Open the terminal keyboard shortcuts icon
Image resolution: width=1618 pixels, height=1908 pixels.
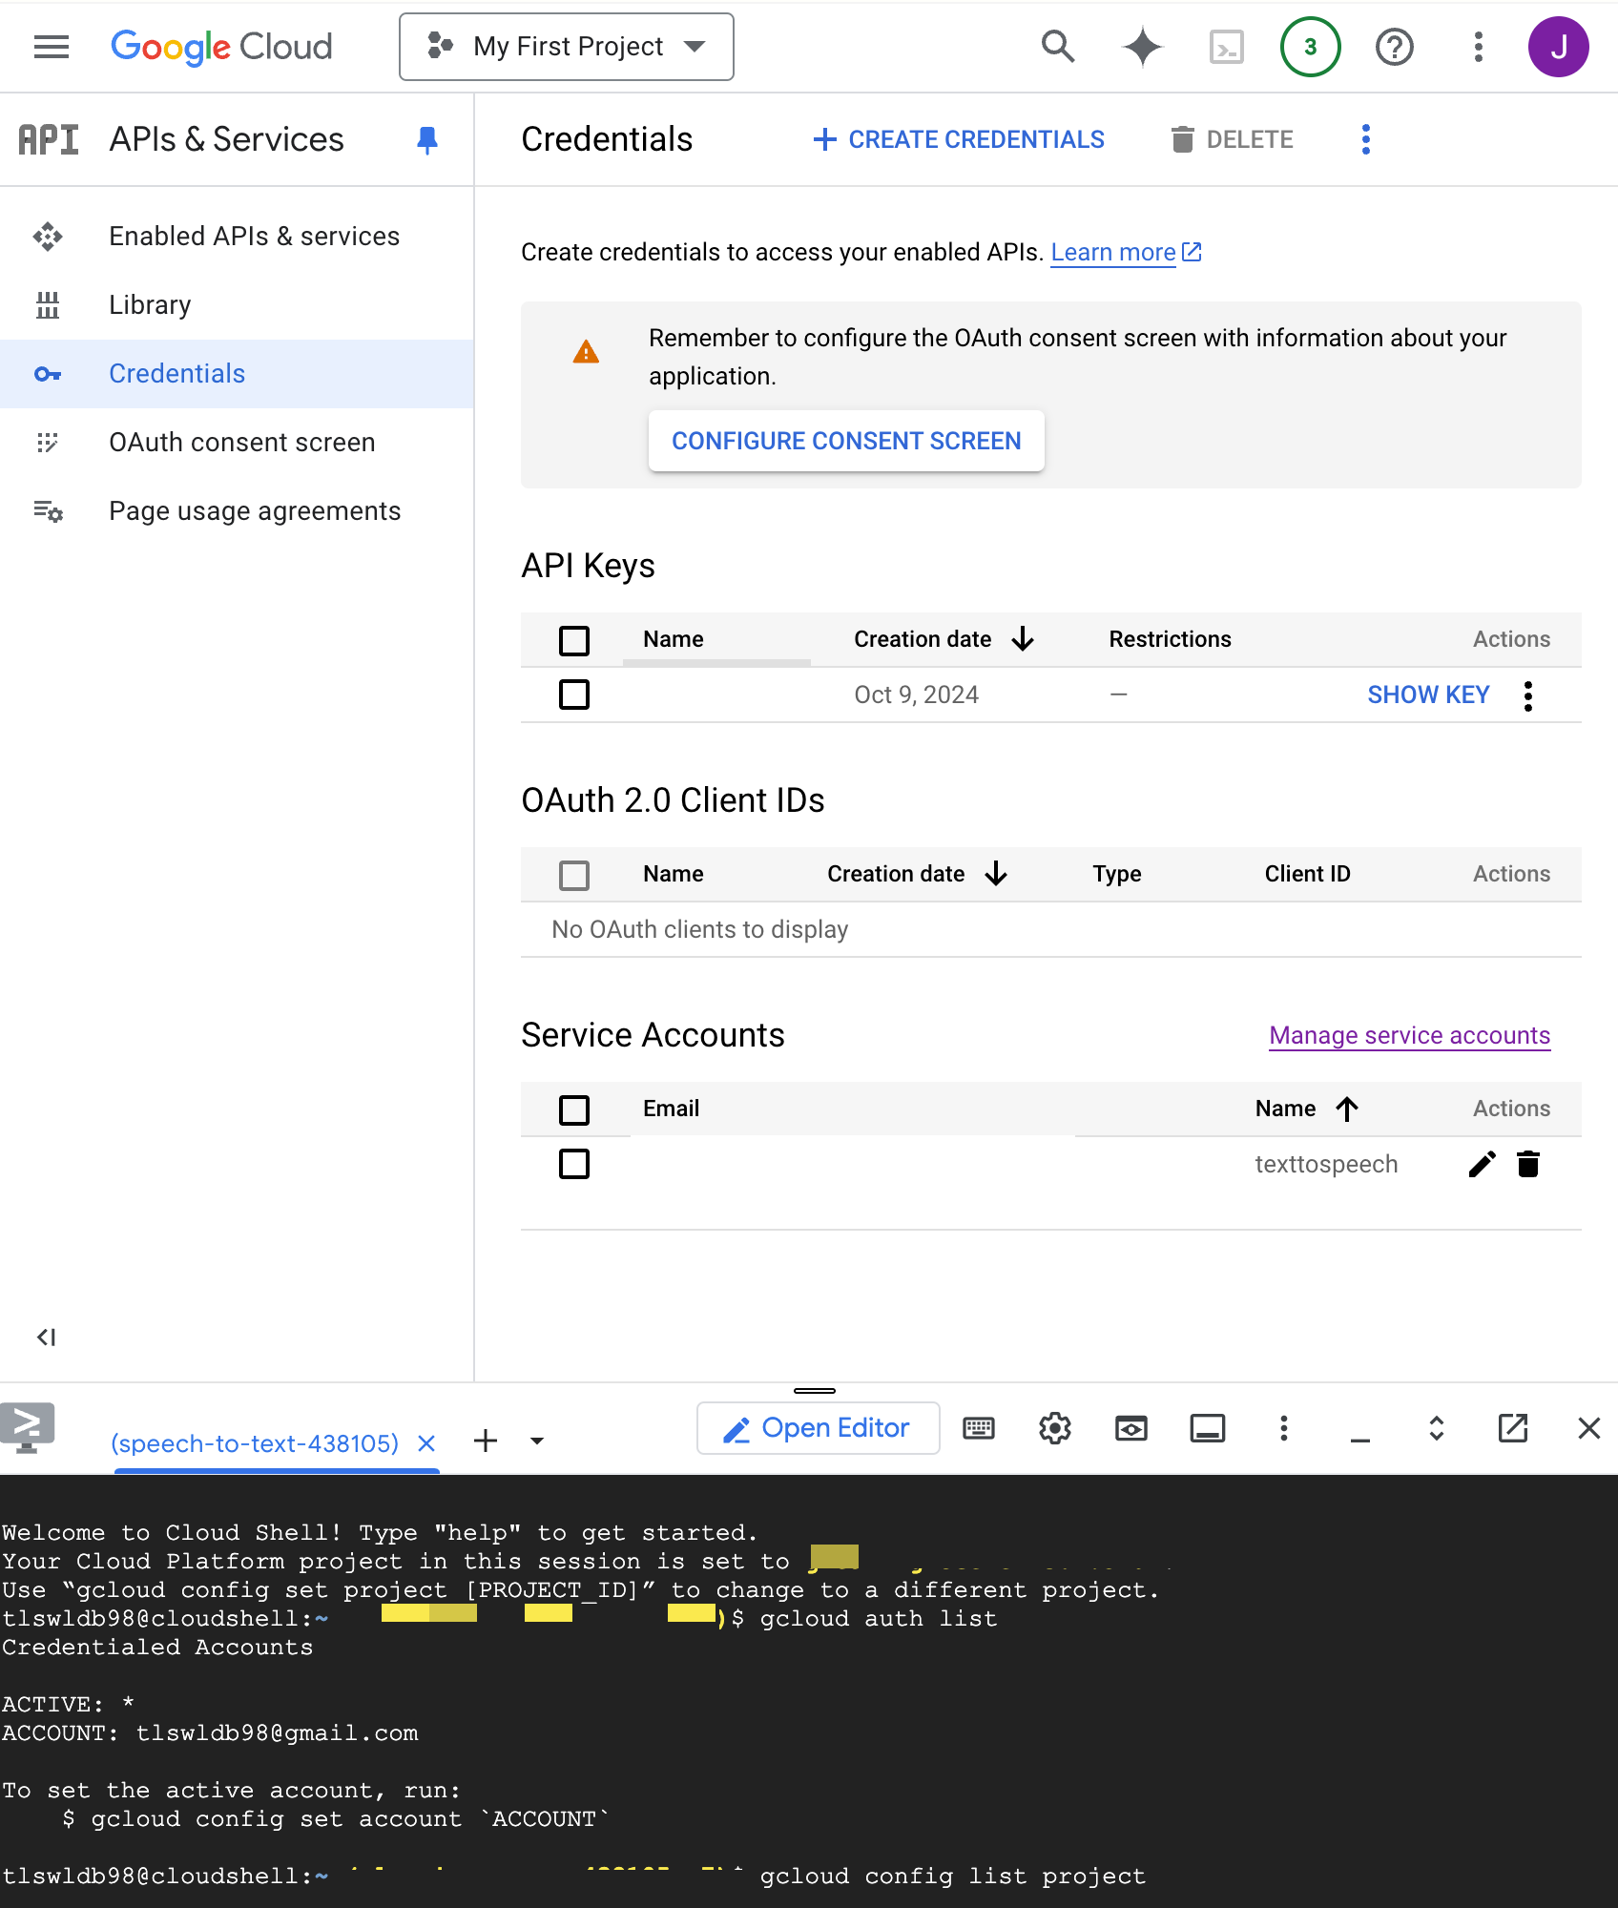pyautogui.click(x=979, y=1428)
